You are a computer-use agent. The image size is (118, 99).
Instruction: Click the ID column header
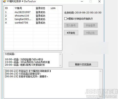pyautogui.click(x=8, y=8)
